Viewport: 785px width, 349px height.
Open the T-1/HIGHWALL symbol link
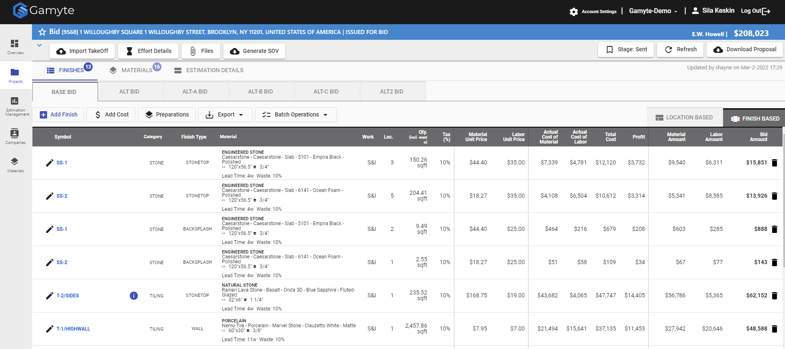pyautogui.click(x=73, y=329)
